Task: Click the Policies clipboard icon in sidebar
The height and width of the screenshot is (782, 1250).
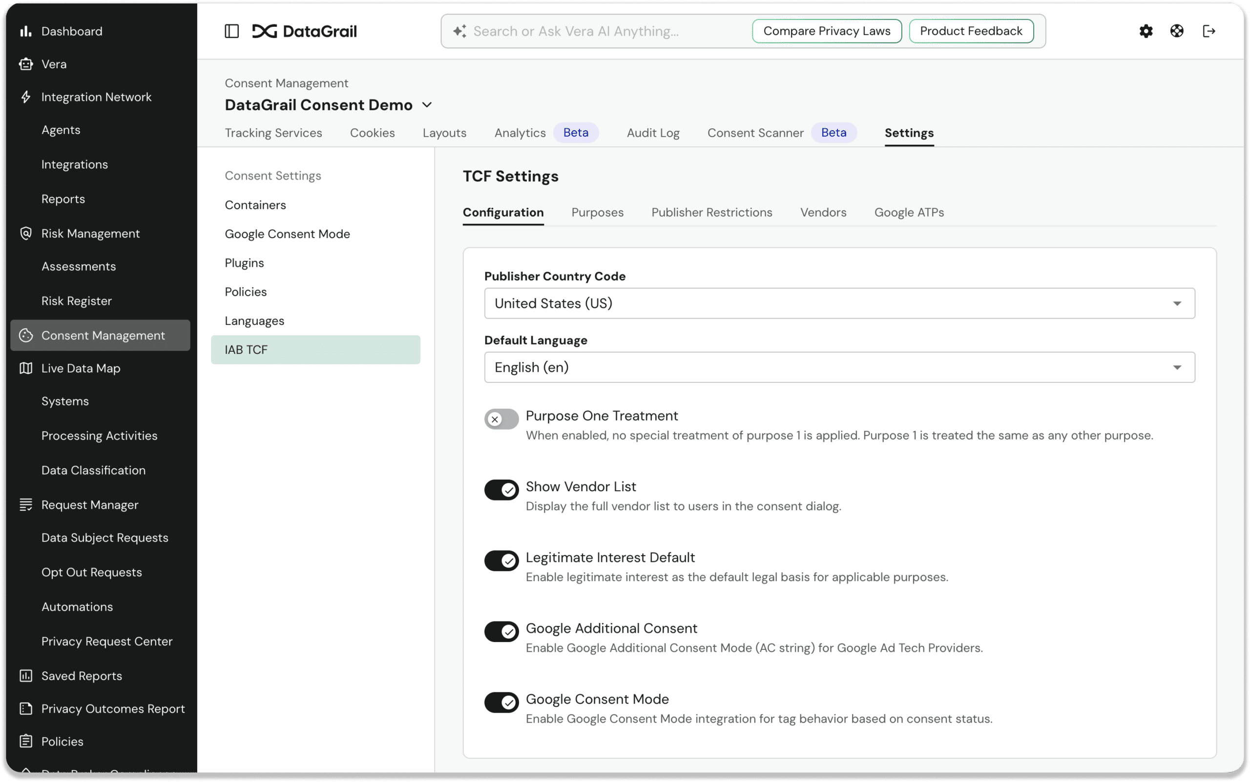Action: 25,742
